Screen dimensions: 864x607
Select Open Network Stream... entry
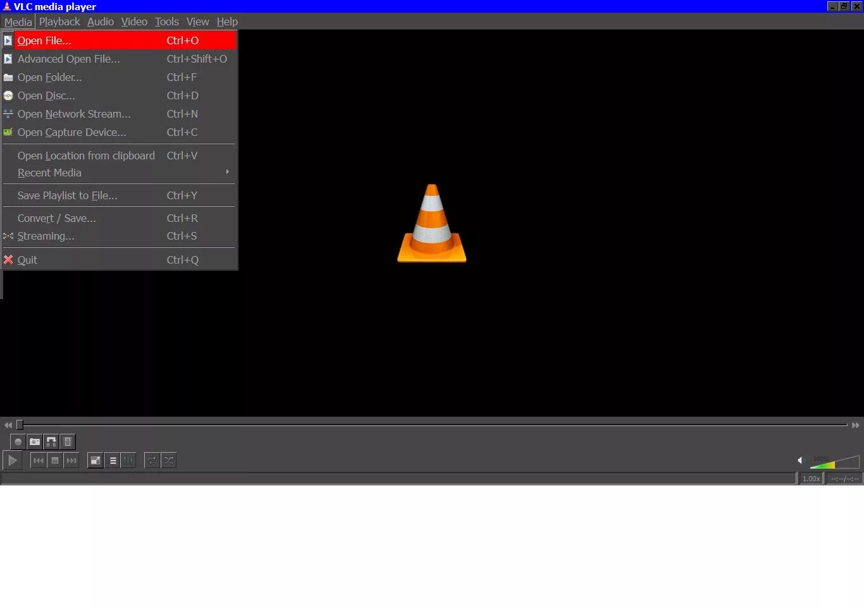[119, 114]
